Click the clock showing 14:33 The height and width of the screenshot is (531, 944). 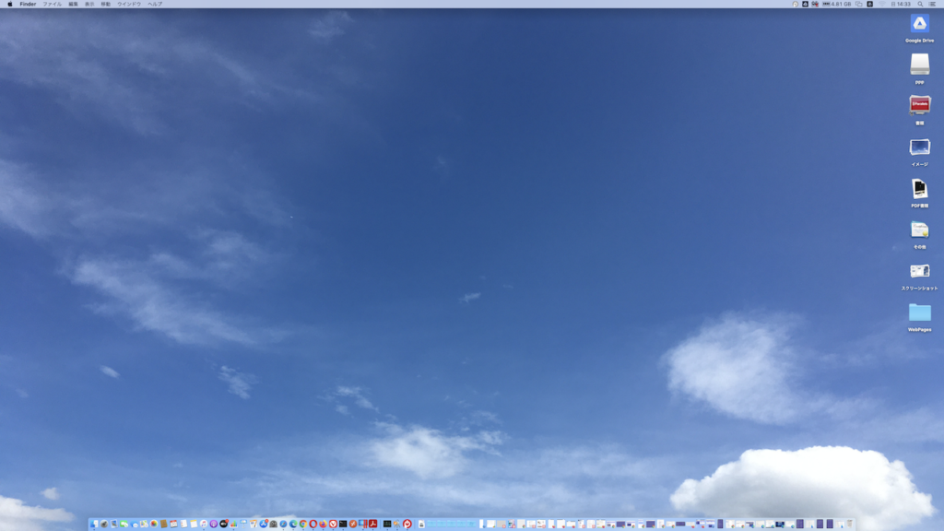click(901, 4)
